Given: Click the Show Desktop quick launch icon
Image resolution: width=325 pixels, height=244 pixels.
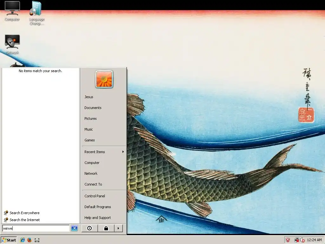Looking at the screenshot, I should point(37,240).
